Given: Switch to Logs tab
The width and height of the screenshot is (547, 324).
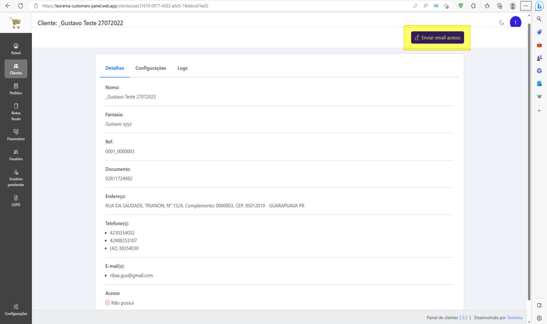Looking at the screenshot, I should (182, 68).
